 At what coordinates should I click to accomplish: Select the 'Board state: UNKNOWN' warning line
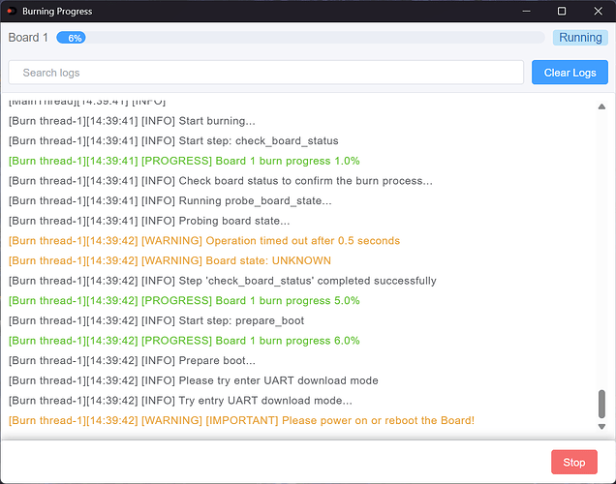[169, 260]
